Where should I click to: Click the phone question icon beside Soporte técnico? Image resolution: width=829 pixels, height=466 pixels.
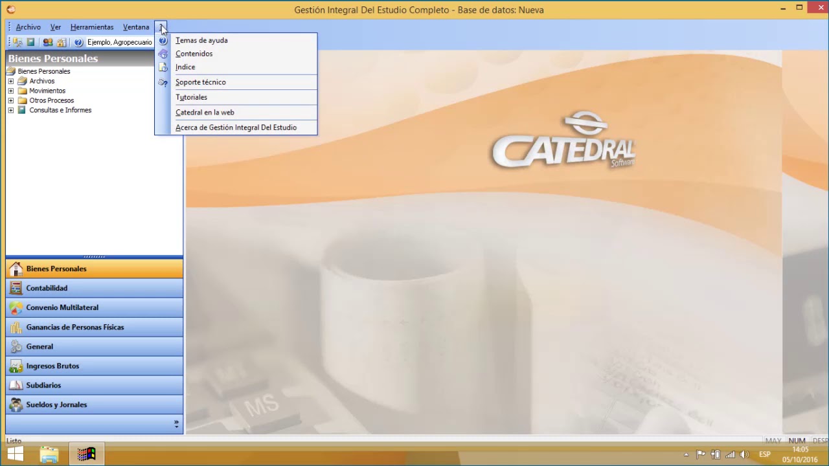coord(163,83)
